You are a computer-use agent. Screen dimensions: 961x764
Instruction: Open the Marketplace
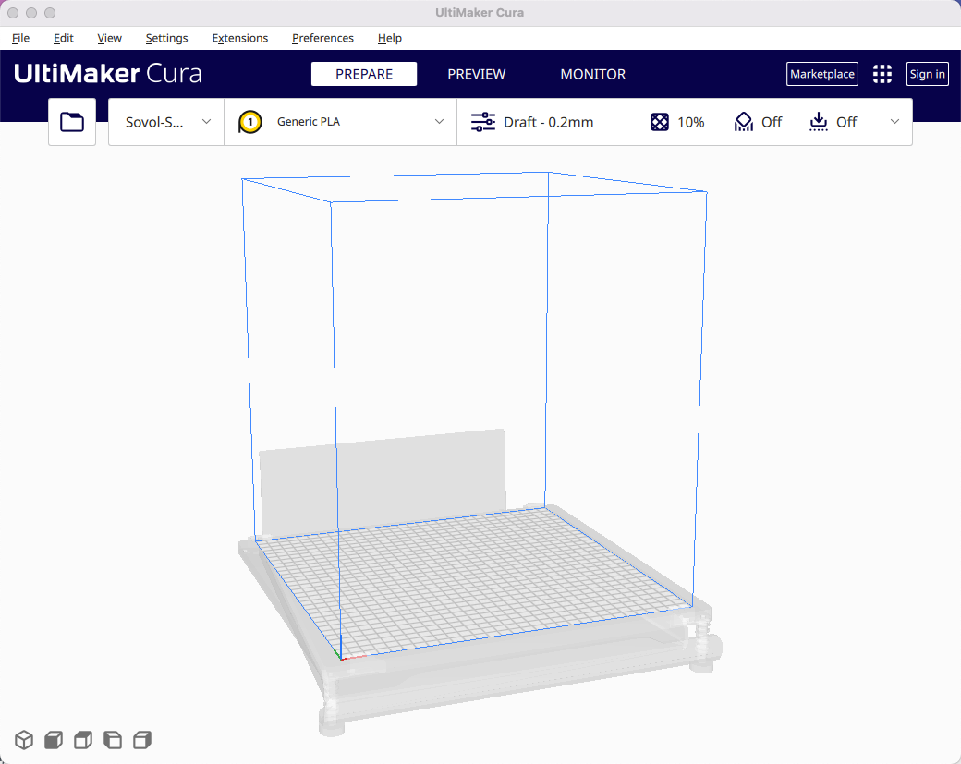point(821,74)
